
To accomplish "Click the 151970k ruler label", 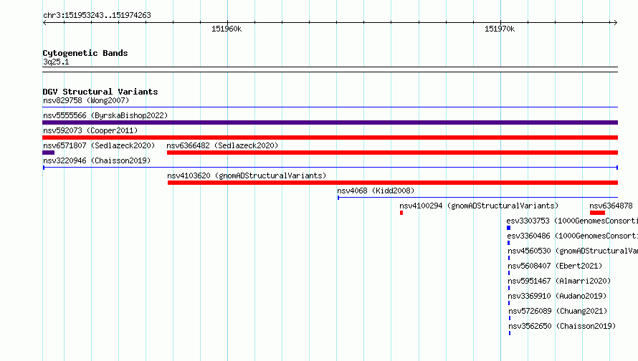I will click(x=500, y=29).
